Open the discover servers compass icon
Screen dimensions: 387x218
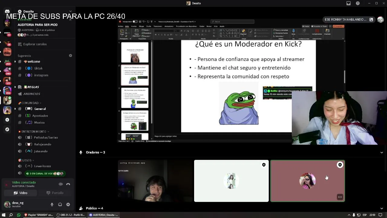click(7, 129)
